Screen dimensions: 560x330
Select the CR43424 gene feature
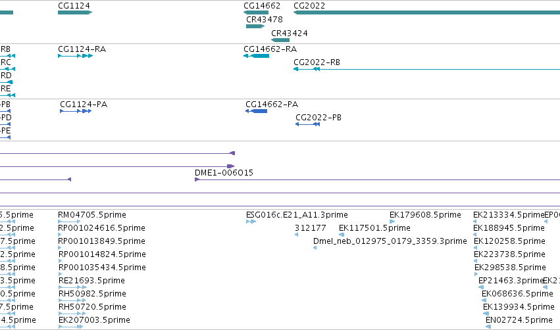click(x=280, y=40)
